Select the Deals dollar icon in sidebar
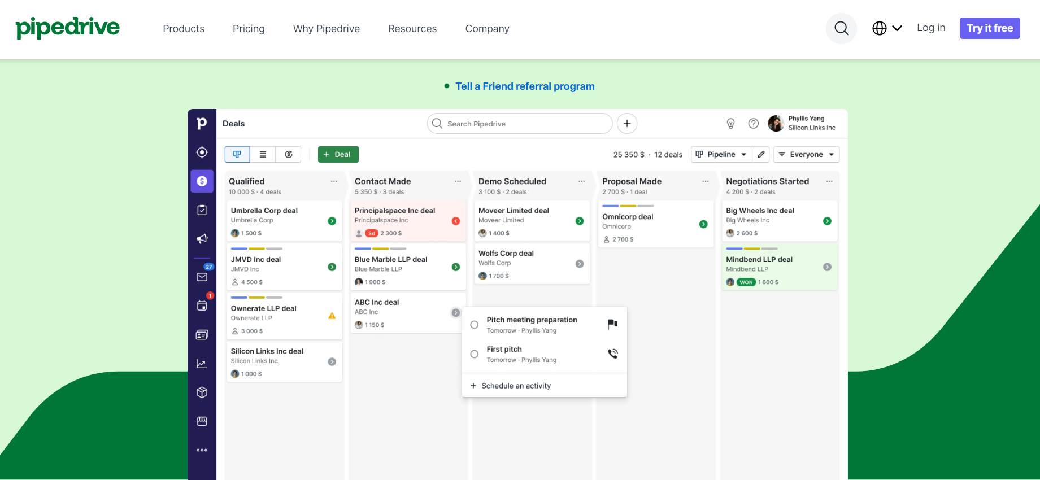1040x480 pixels. 202,181
